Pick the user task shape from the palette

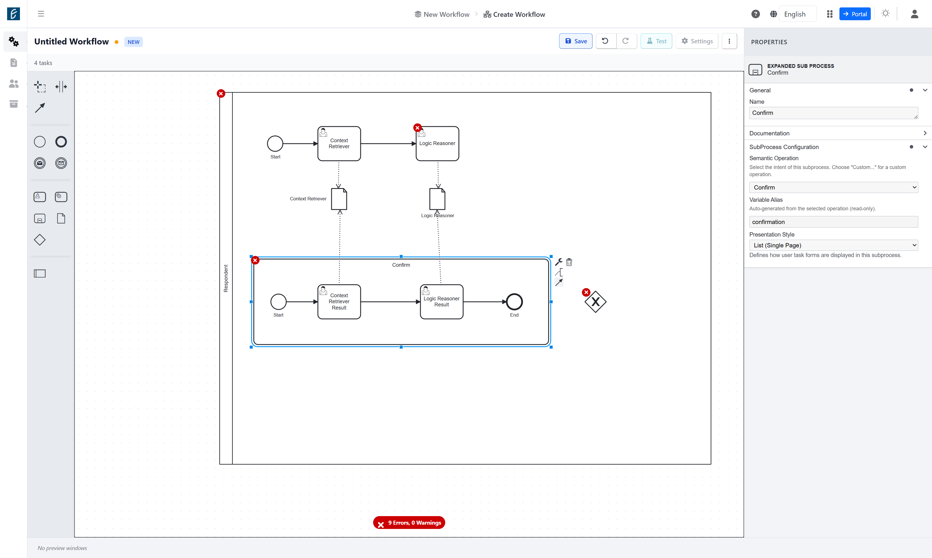point(40,197)
